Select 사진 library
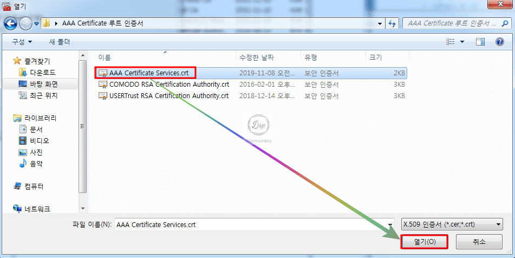Viewport: 515px width, 258px height. click(36, 152)
